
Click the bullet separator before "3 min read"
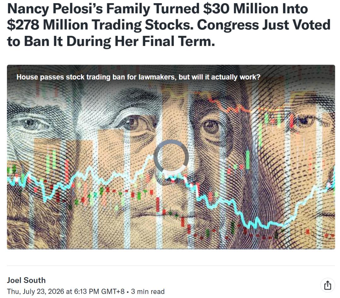(x=128, y=292)
